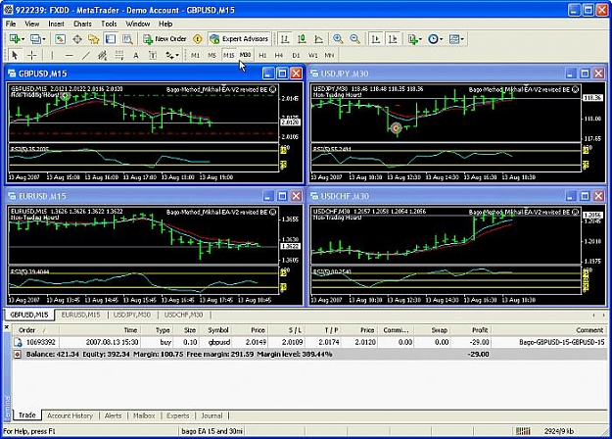Image resolution: width=612 pixels, height=439 pixels.
Task: Switch to line chart display
Action: [319, 39]
